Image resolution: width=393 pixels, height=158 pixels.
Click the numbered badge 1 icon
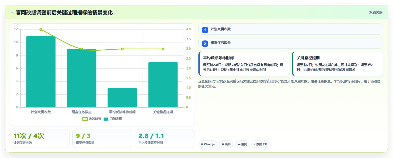click(205, 30)
